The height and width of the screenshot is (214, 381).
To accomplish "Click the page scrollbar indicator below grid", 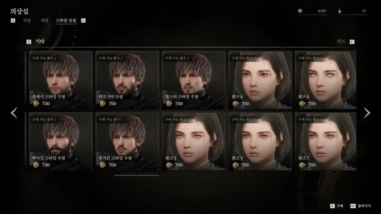I will tap(137, 175).
